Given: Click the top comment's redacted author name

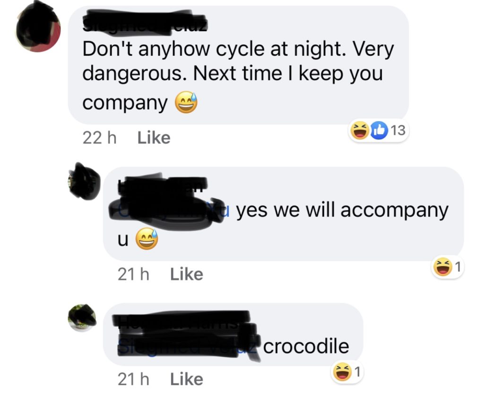Looking at the screenshot, I should click(x=145, y=22).
